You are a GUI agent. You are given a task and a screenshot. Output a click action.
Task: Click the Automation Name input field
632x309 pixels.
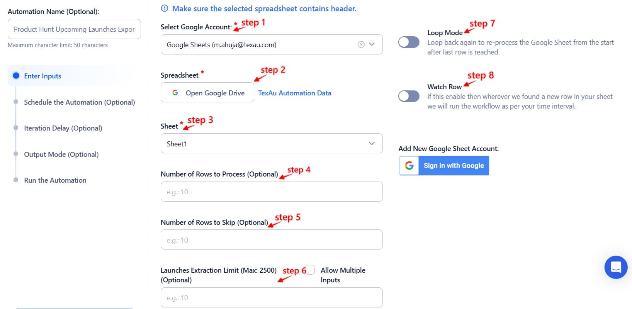(74, 29)
